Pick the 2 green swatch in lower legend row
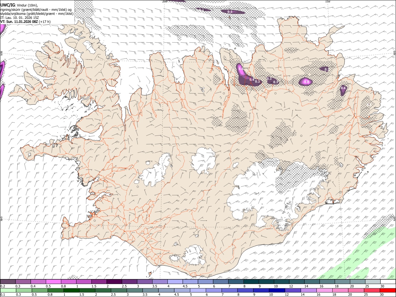The height and width of the screenshot is (297, 396). tap(103, 290)
